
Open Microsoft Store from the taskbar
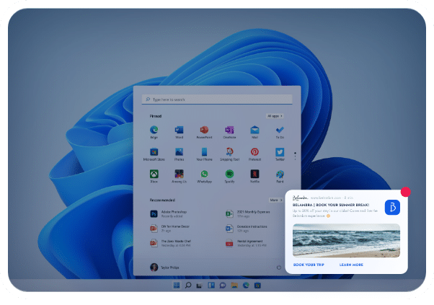click(257, 285)
